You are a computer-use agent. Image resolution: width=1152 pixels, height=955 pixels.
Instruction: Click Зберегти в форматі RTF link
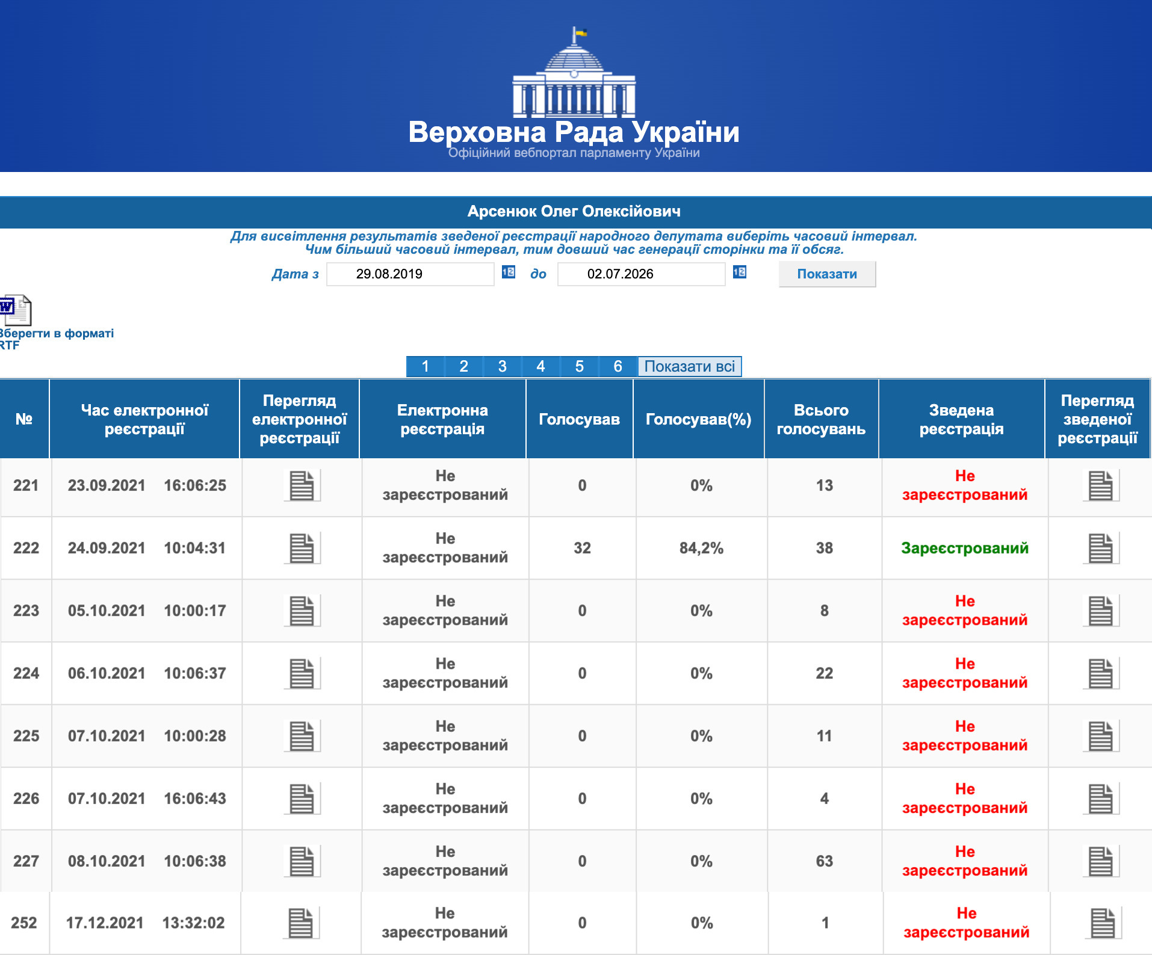pyautogui.click(x=57, y=339)
